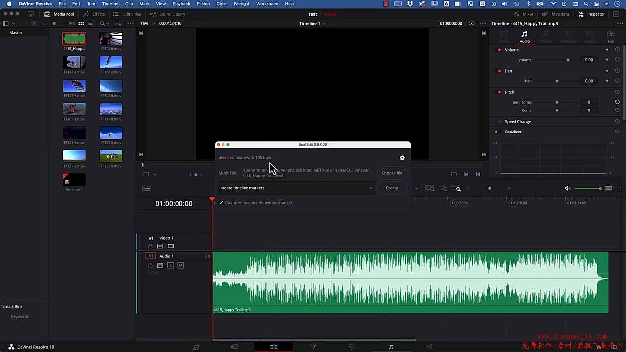The image size is (626, 352).
Task: Click the Fairlight page icon at bottom
Action: (391, 347)
